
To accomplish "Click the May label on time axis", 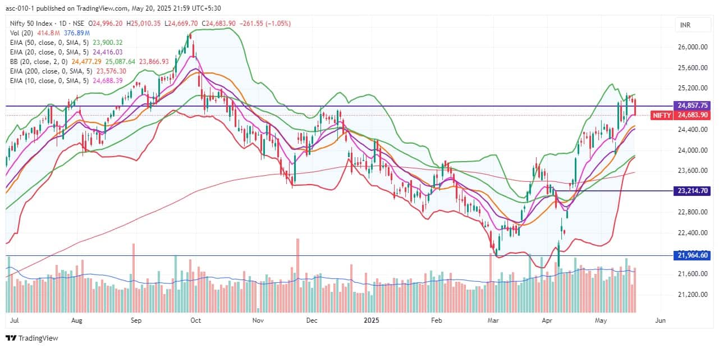I will tap(601, 320).
